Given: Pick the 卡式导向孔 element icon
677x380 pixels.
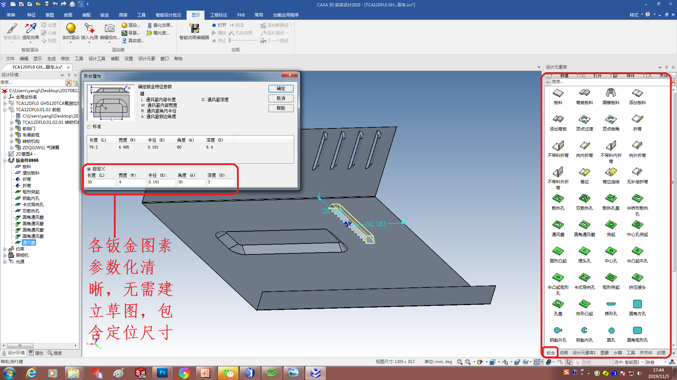Looking at the screenshot, I should pos(584,278).
